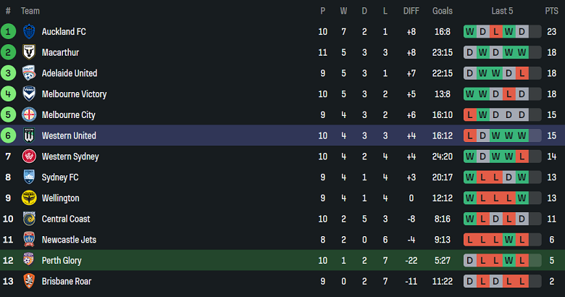Open the Newcastle Jets team page
The width and height of the screenshot is (565, 297).
69,240
